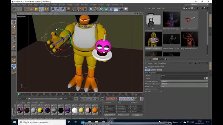Screen dimensions: 223x125
Task: Open Object (Rel) coordinate mode dropdown
Action: tap(110, 115)
